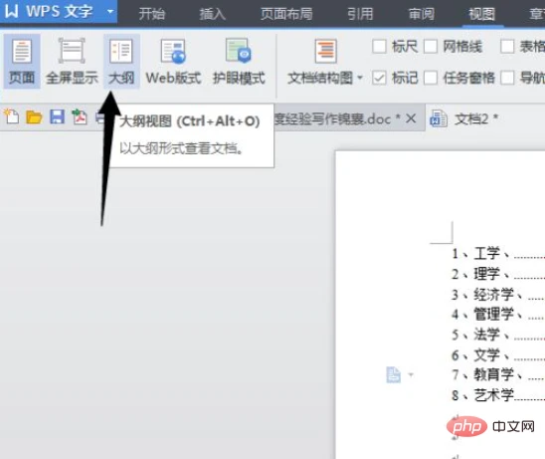Click the line '7、教育学、'
The height and width of the screenshot is (459, 545).
tap(486, 374)
